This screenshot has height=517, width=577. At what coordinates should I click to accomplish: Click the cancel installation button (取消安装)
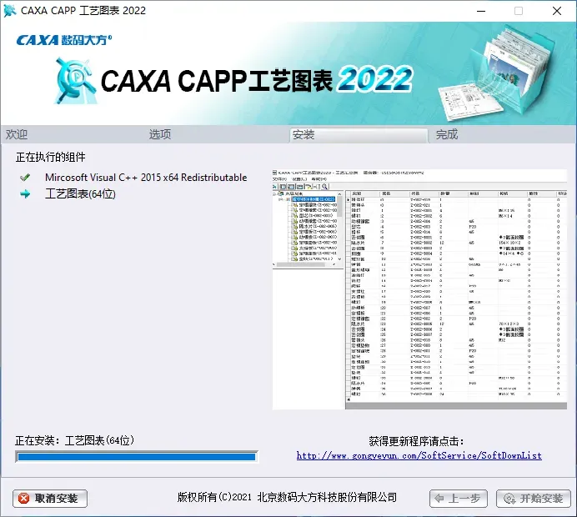[x=50, y=499]
